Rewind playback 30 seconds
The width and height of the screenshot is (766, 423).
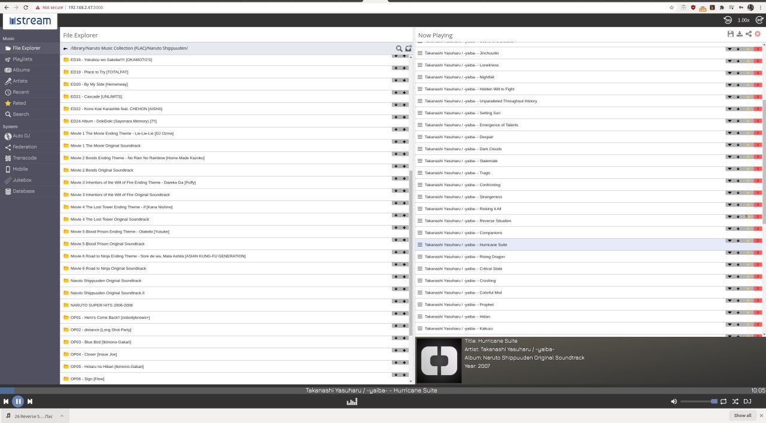728,20
